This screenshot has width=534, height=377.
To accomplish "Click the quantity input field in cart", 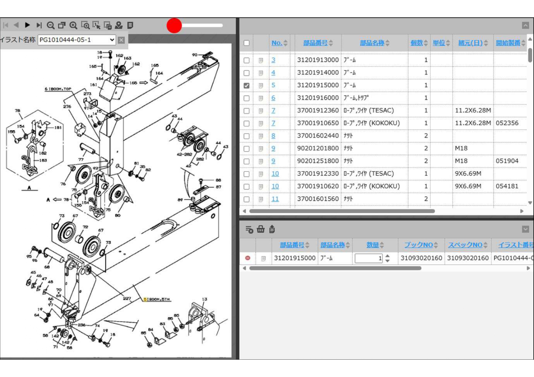I will [368, 258].
